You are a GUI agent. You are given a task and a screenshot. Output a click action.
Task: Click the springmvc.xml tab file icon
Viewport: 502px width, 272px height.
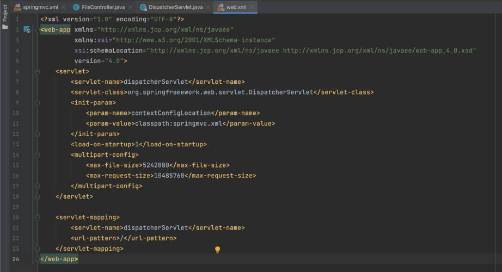[x=17, y=8]
